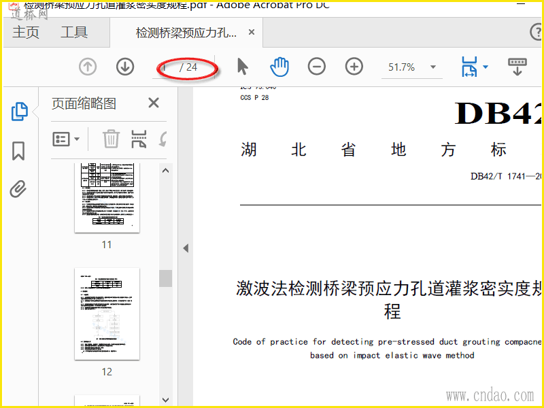Click the text based on impact elastic wave method
The height and width of the screenshot is (408, 544).
click(392, 355)
